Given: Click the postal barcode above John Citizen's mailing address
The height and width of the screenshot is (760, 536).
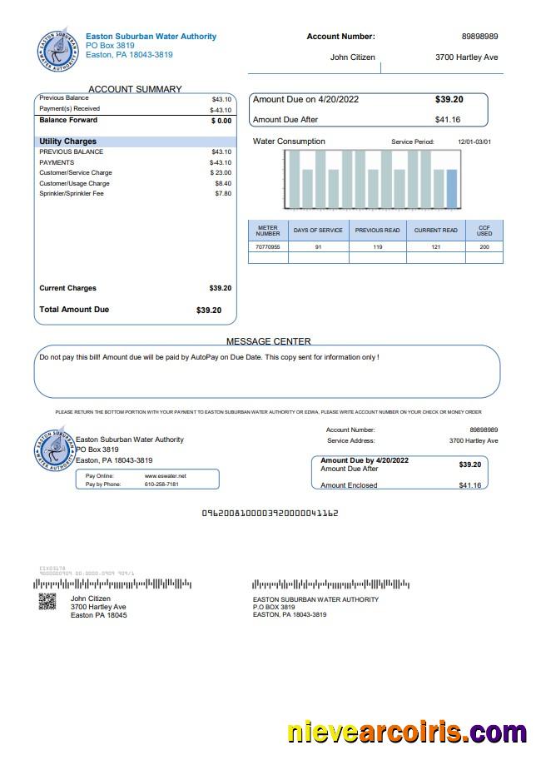Looking at the screenshot, I should (x=104, y=584).
